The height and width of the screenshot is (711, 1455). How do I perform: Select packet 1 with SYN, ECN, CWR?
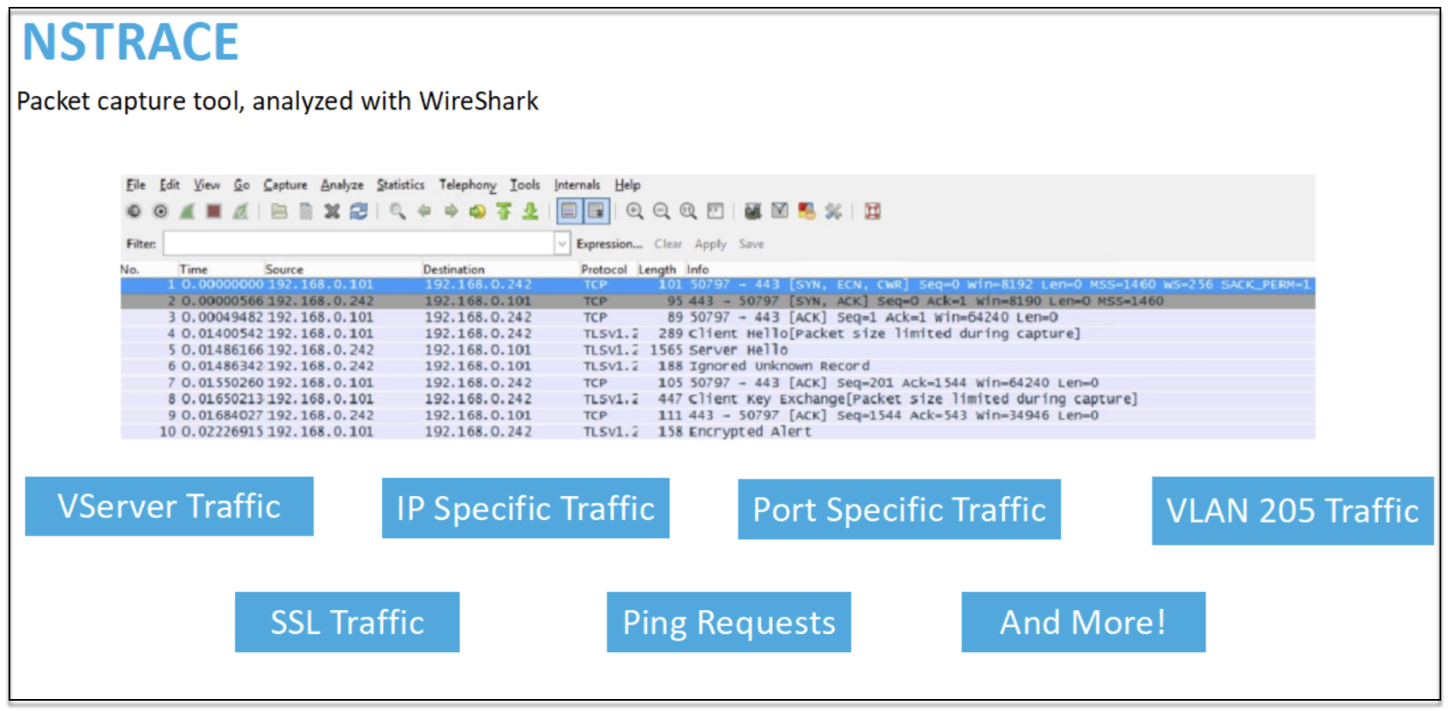click(717, 284)
